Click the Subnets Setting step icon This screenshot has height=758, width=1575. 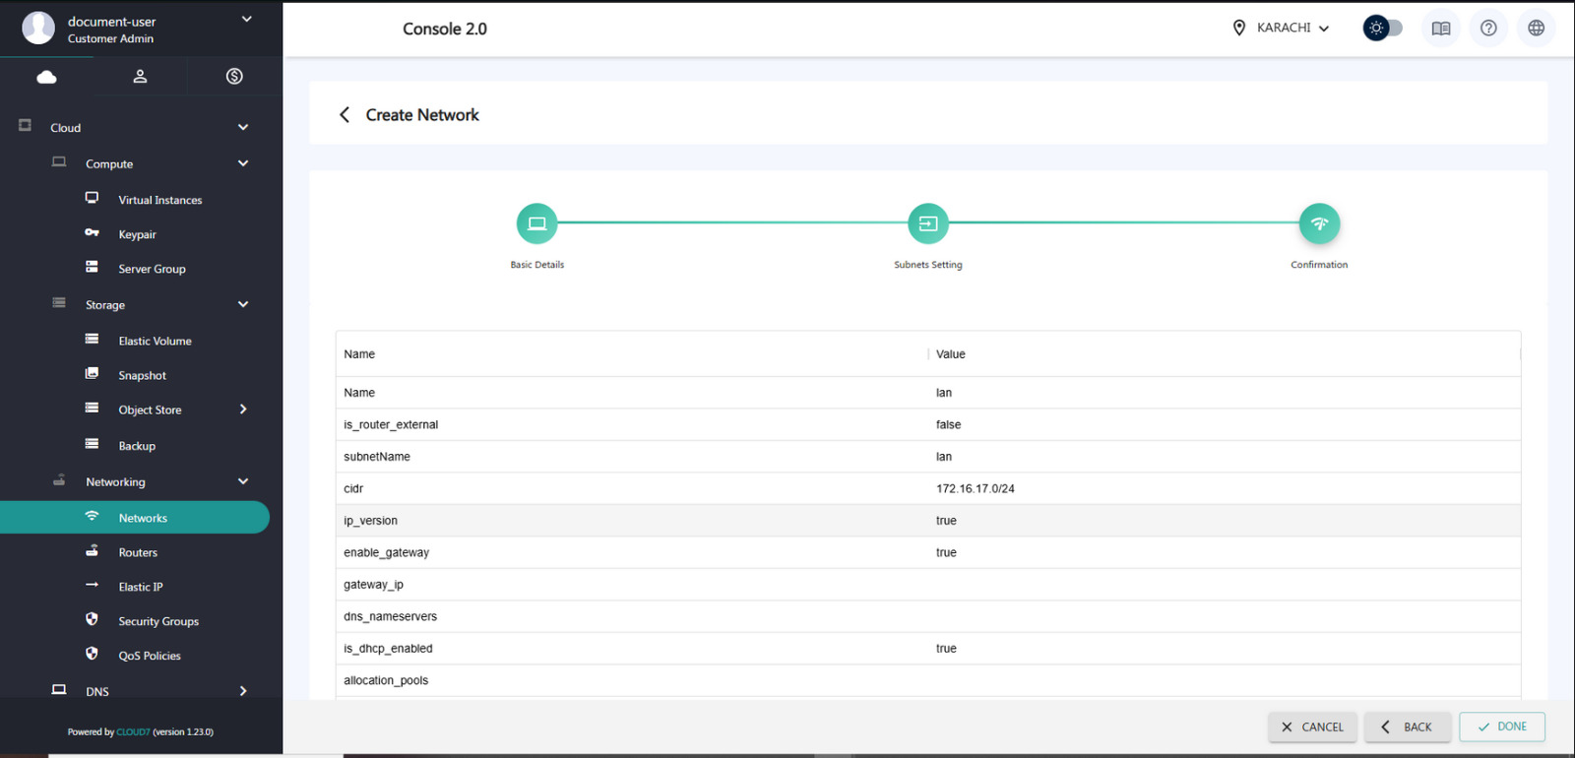[x=927, y=223]
